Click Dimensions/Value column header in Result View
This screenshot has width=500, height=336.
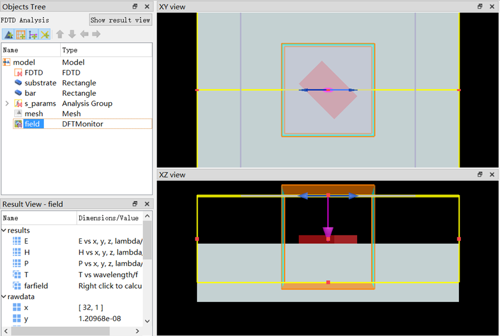(x=109, y=218)
